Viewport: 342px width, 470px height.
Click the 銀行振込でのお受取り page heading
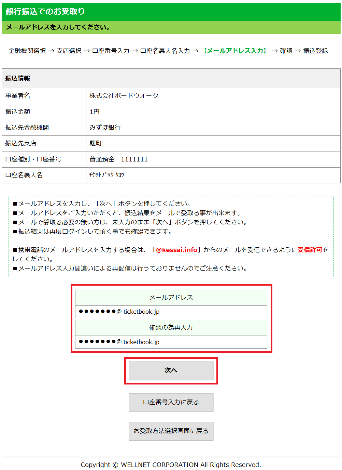pos(45,12)
